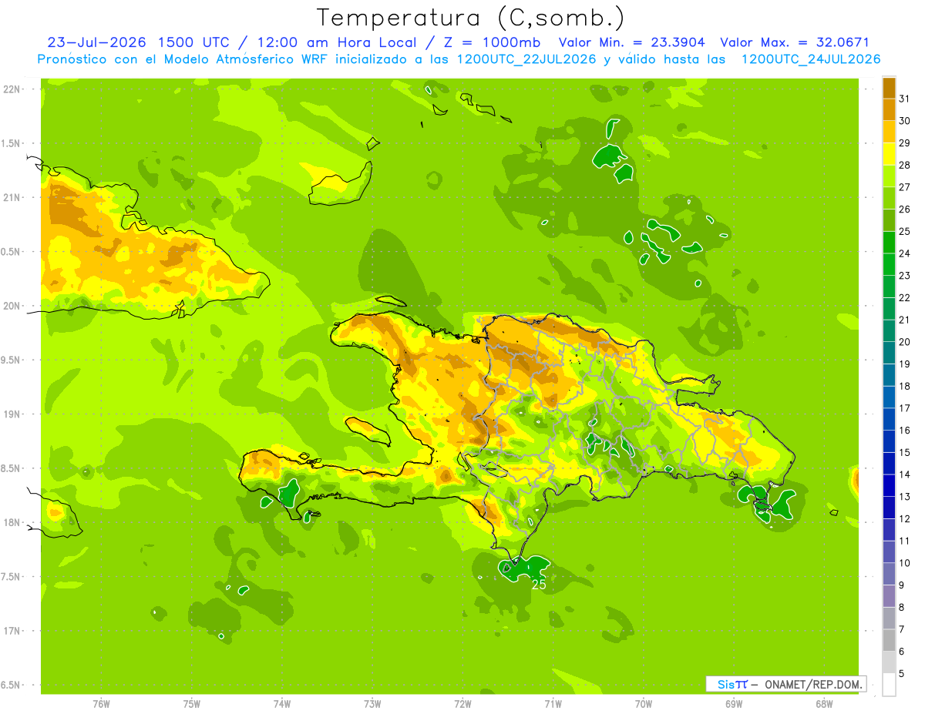This screenshot has width=925, height=714.
Task: Click the colorbar segment between 6 and 7
Action: [889, 640]
